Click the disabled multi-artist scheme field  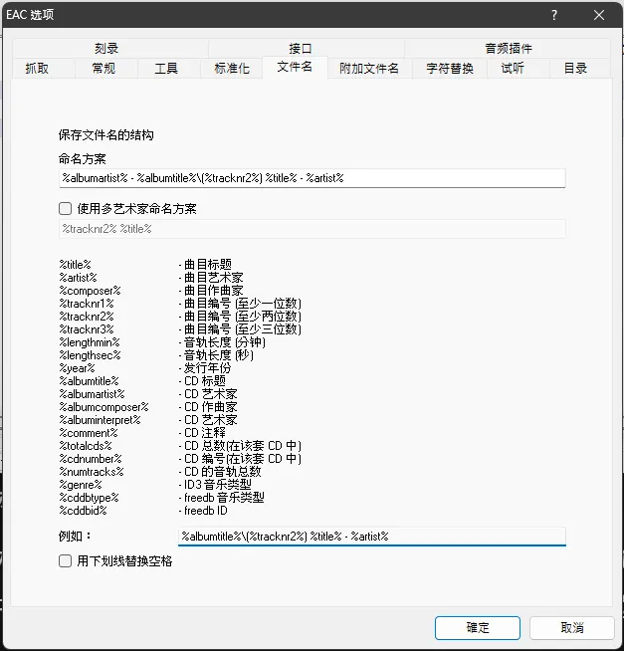pos(312,229)
